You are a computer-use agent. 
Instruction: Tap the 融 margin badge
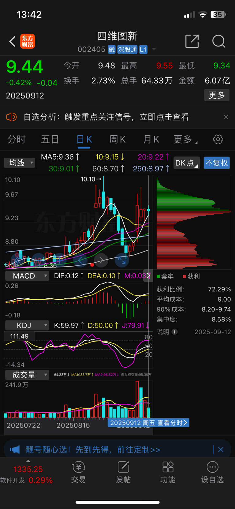tap(112, 49)
